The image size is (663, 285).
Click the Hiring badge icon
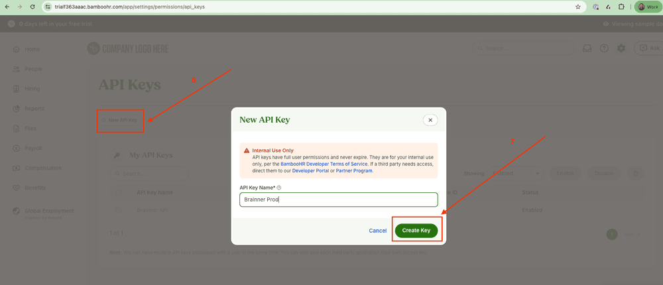pyautogui.click(x=17, y=89)
